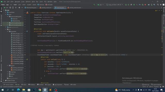The image size is (165, 92).
Task: Click Select Opened File target icon
Action: point(10,8)
